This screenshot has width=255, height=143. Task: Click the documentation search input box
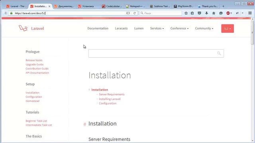[x=156, y=53]
